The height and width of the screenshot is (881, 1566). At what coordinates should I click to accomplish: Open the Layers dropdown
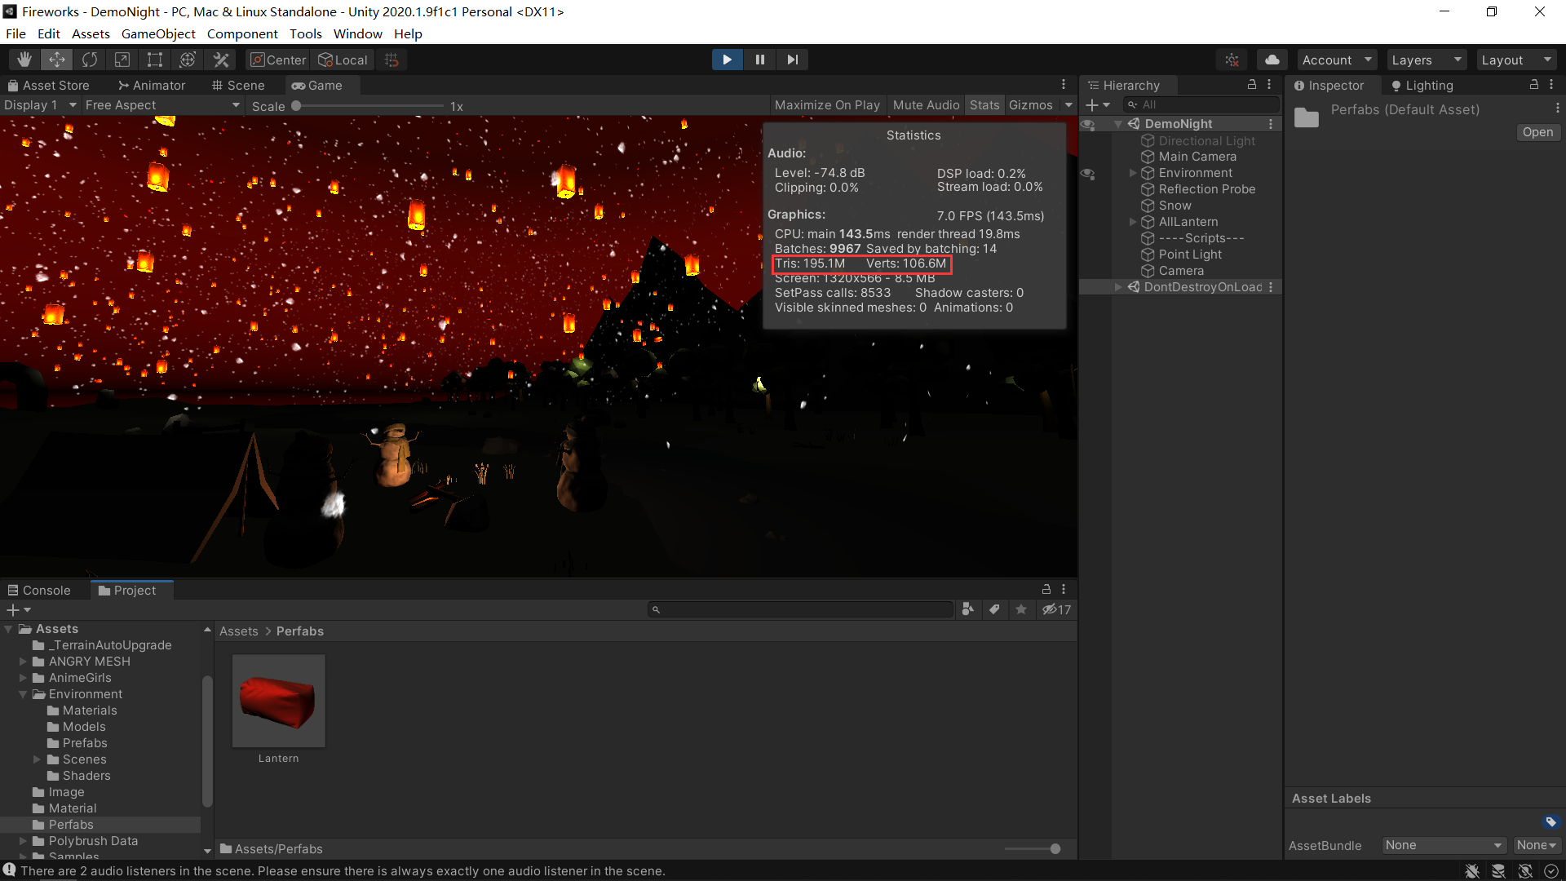(1426, 59)
